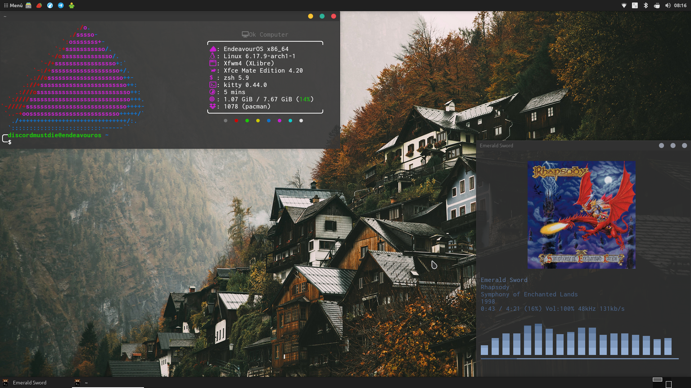The image size is (691, 388).
Task: Click the green user figure launcher icon
Action: tap(72, 5)
